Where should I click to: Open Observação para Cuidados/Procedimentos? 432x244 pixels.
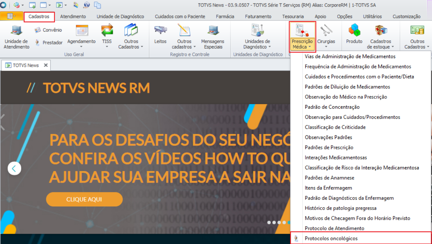pyautogui.click(x=361, y=117)
